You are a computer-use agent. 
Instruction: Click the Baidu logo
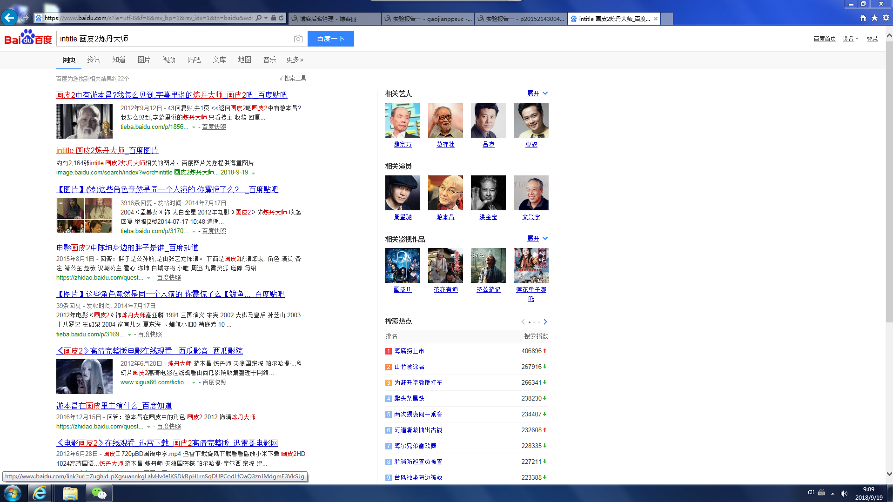click(28, 38)
